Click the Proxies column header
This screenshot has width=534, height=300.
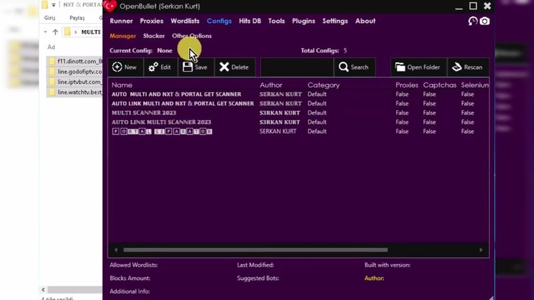point(407,85)
